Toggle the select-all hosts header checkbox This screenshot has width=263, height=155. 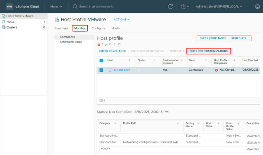tap(101, 61)
